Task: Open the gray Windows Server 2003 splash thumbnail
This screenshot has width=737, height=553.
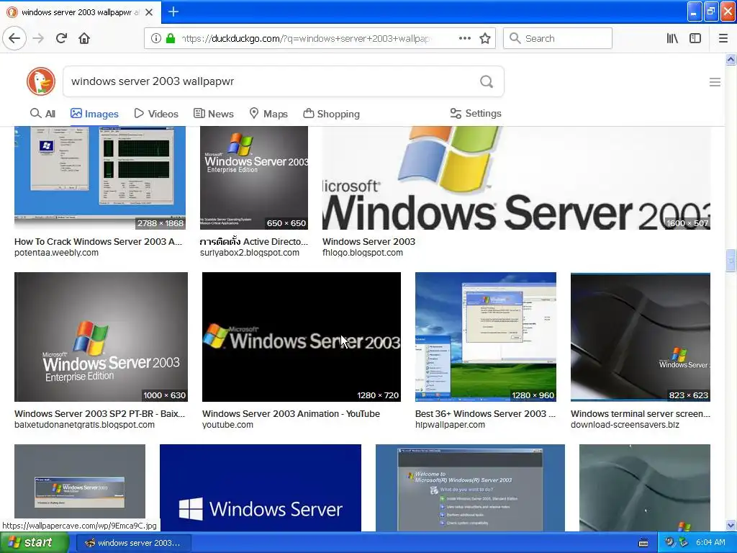Action: click(x=80, y=481)
